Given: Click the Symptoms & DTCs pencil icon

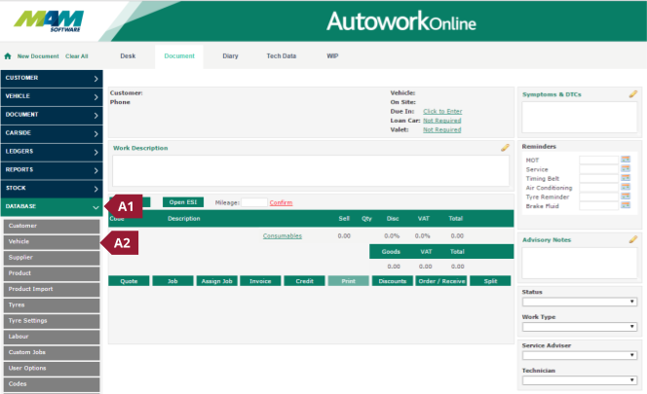Looking at the screenshot, I should (632, 94).
